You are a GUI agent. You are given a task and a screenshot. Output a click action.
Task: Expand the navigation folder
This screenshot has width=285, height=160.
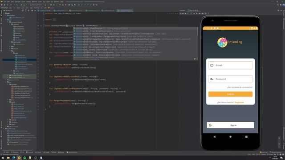(8, 122)
